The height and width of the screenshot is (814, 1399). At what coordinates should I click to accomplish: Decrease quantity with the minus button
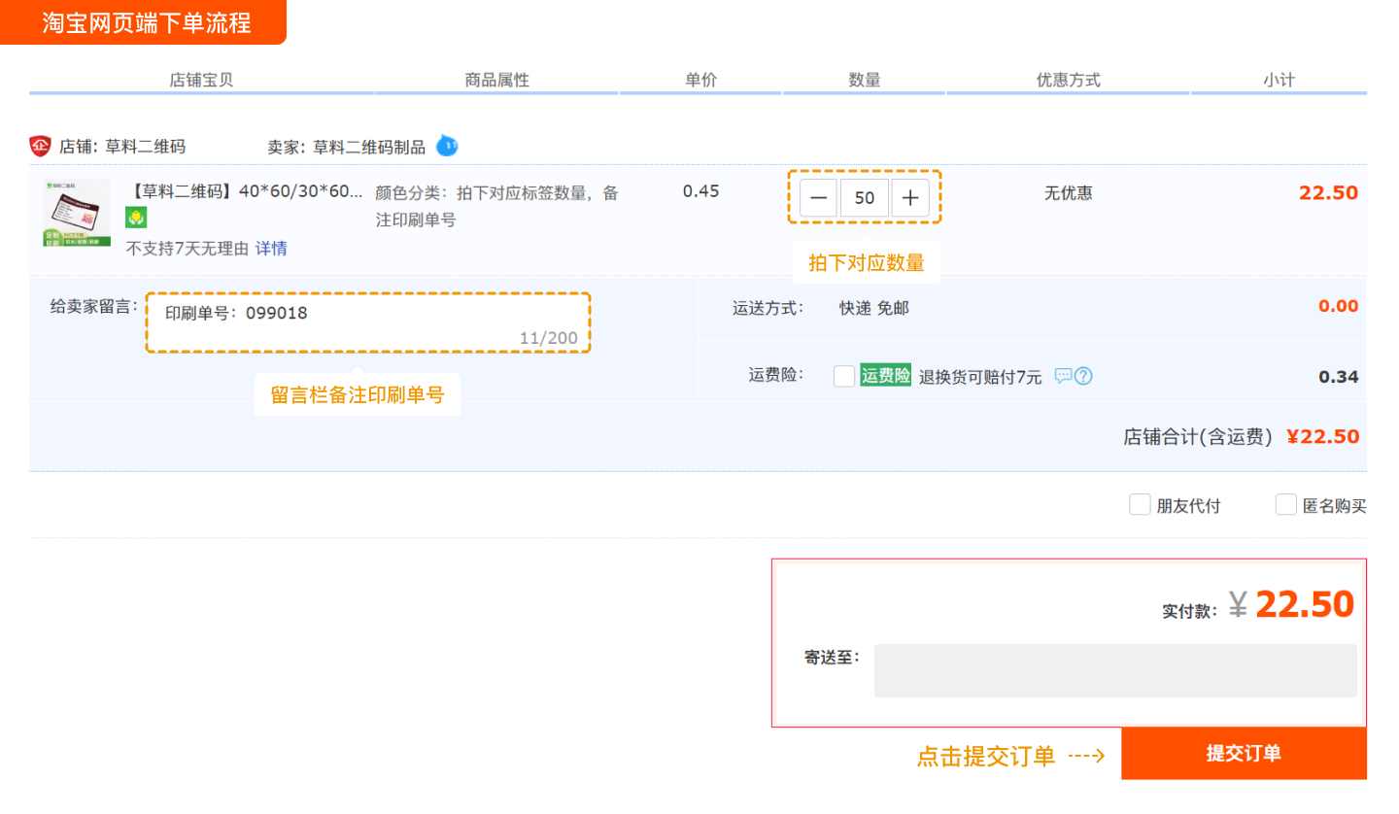coord(818,197)
